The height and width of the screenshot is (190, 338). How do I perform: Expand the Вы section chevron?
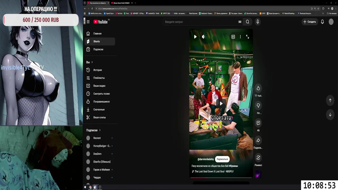point(92,62)
